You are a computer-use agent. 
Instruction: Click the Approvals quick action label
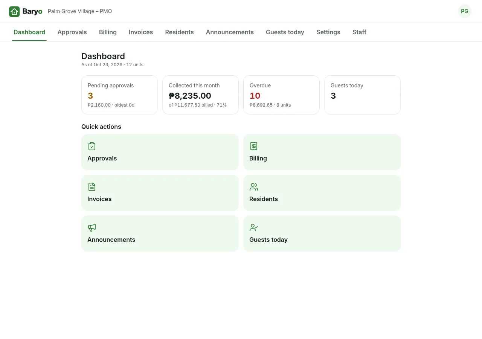tap(102, 158)
